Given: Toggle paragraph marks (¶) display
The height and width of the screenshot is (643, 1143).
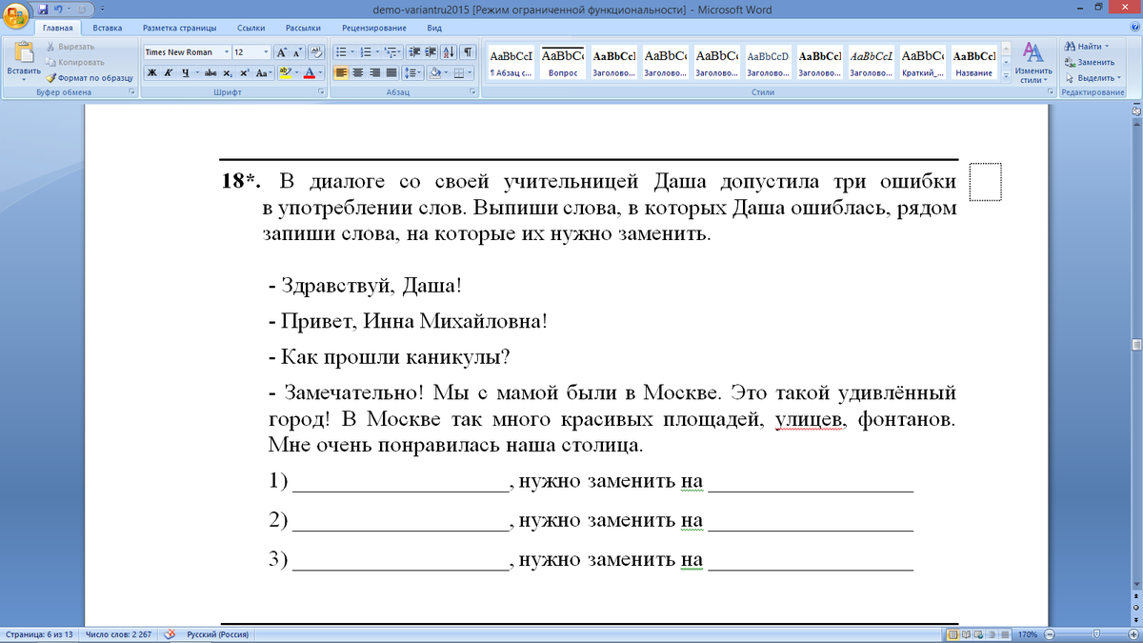Looking at the screenshot, I should (469, 52).
